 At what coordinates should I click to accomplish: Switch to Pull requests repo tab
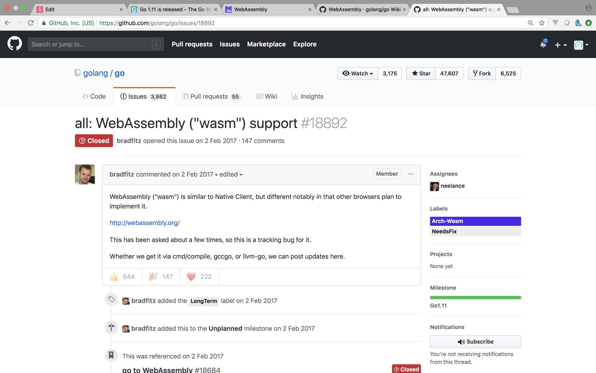[212, 96]
